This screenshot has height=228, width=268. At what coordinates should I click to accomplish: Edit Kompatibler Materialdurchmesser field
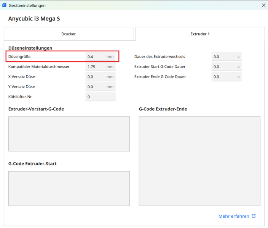[100, 67]
